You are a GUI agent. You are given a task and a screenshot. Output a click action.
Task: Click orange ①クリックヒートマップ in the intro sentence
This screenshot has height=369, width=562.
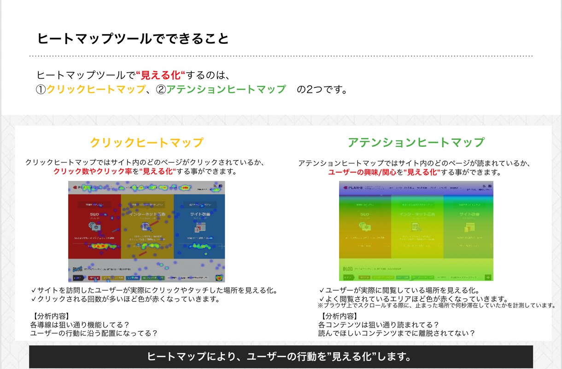(x=91, y=89)
